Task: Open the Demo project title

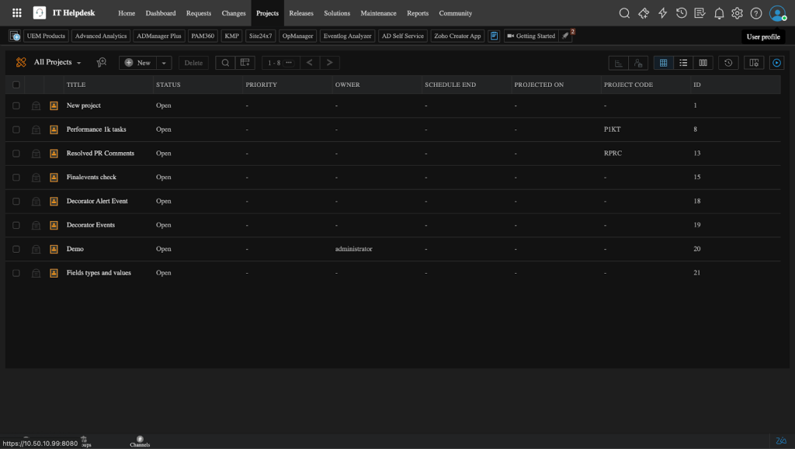Action: pos(75,249)
